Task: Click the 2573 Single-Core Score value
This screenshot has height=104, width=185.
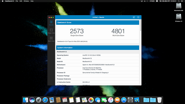Action: click(77, 31)
